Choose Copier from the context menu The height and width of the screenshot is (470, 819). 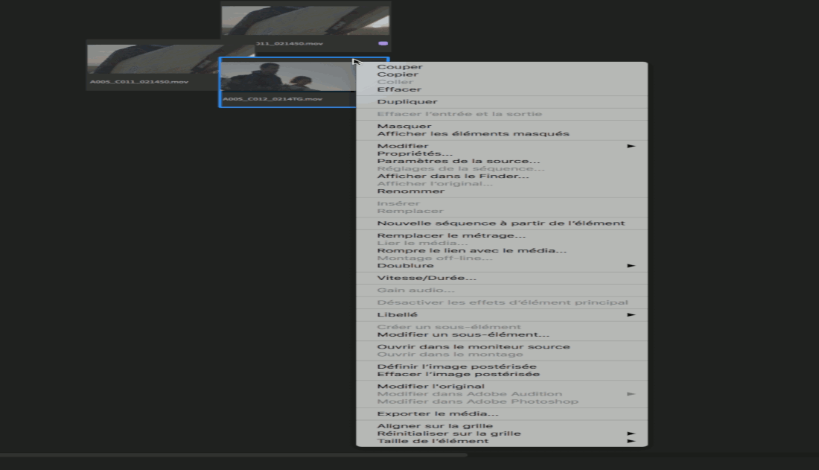pyautogui.click(x=501, y=74)
